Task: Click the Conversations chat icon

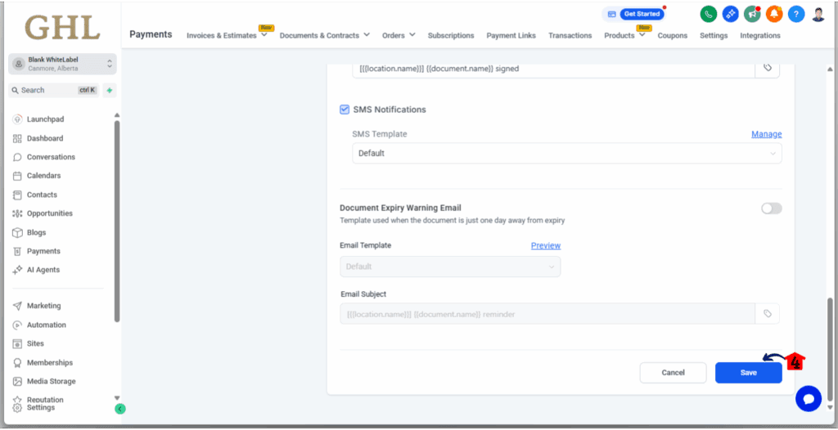Action: (x=17, y=157)
